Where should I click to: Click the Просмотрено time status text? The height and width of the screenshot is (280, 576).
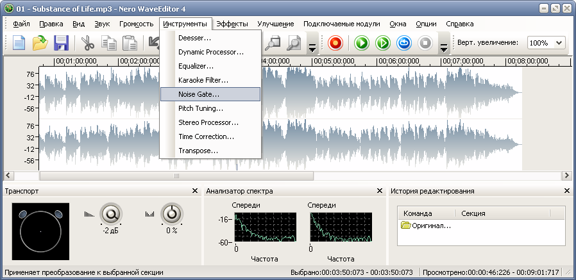pyautogui.click(x=491, y=273)
